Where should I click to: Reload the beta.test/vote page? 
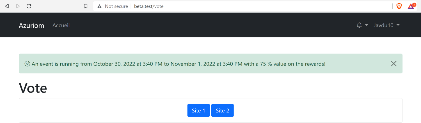[29, 6]
